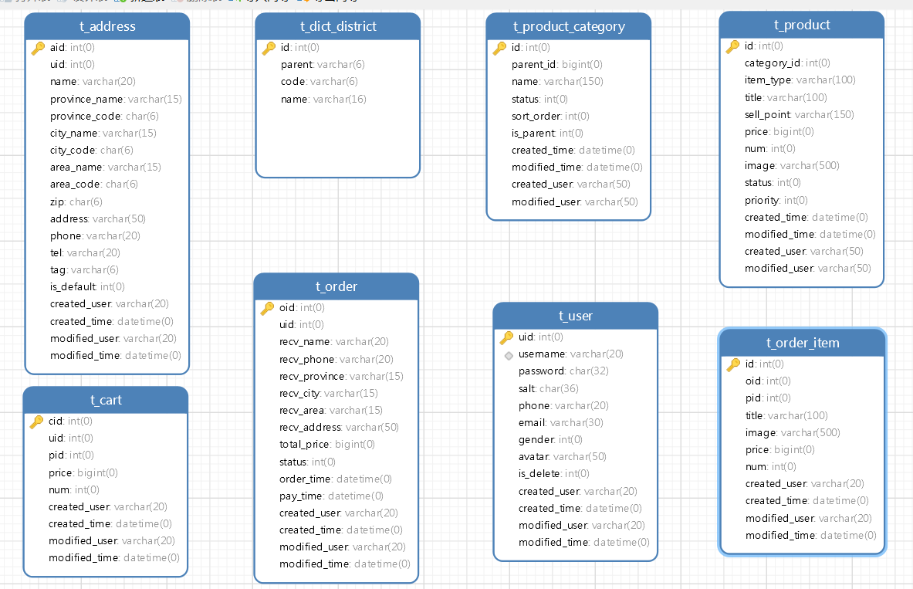
Task: Select the code field in t_dict_district
Action: coord(319,82)
